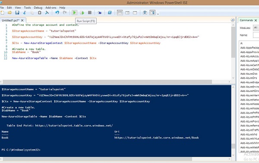Click the Start PowerShell.exe icon
The width and height of the screenshot is (259, 163).
coord(110,13)
